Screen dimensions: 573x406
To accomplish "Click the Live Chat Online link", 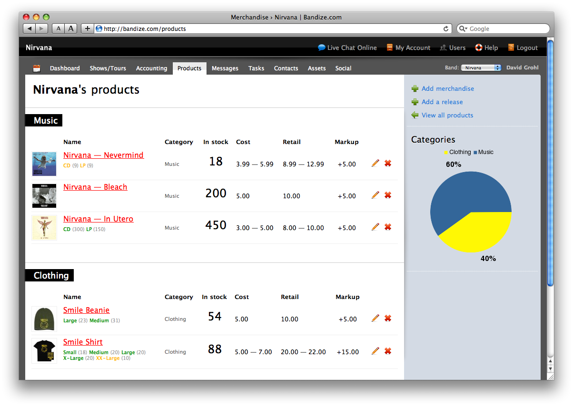I will tap(352, 48).
